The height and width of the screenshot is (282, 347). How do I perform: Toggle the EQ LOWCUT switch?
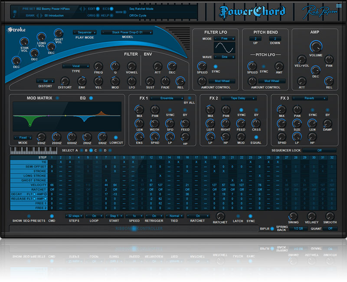115,137
